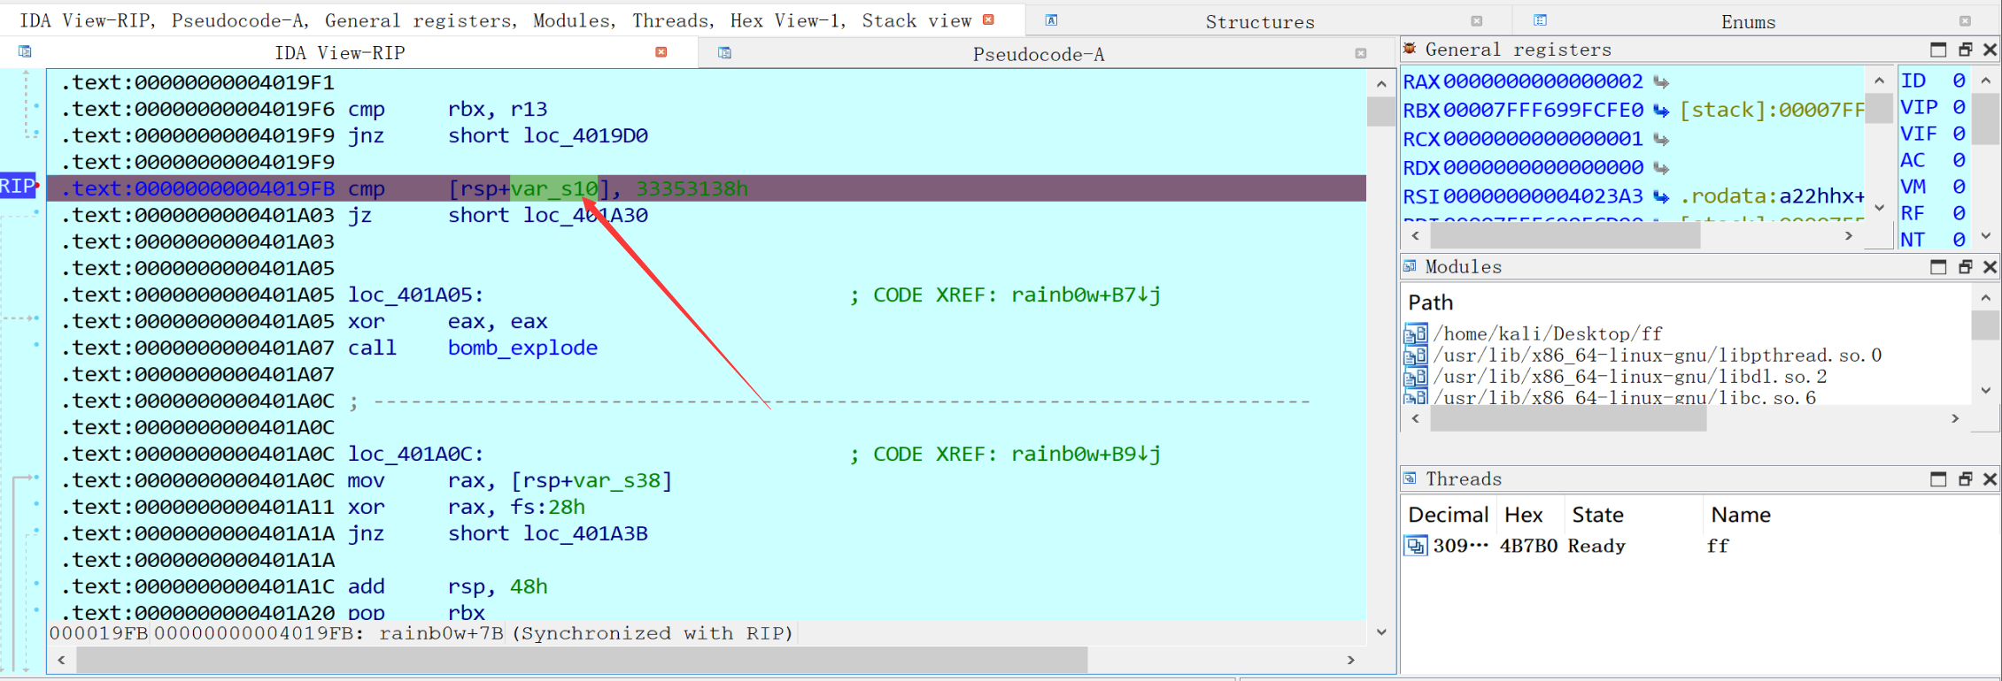The image size is (2002, 681).
Task: Click the RAX value 0000000000000002
Action: pyautogui.click(x=1543, y=81)
